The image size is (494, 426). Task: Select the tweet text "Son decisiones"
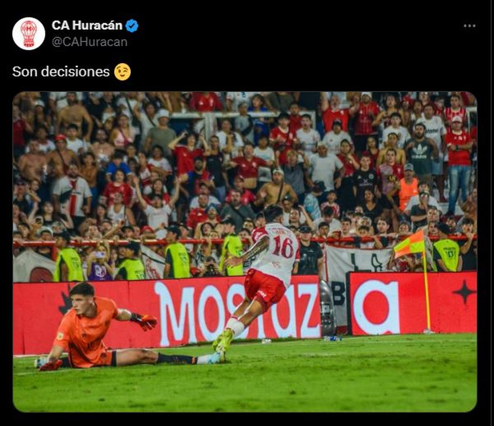point(61,72)
